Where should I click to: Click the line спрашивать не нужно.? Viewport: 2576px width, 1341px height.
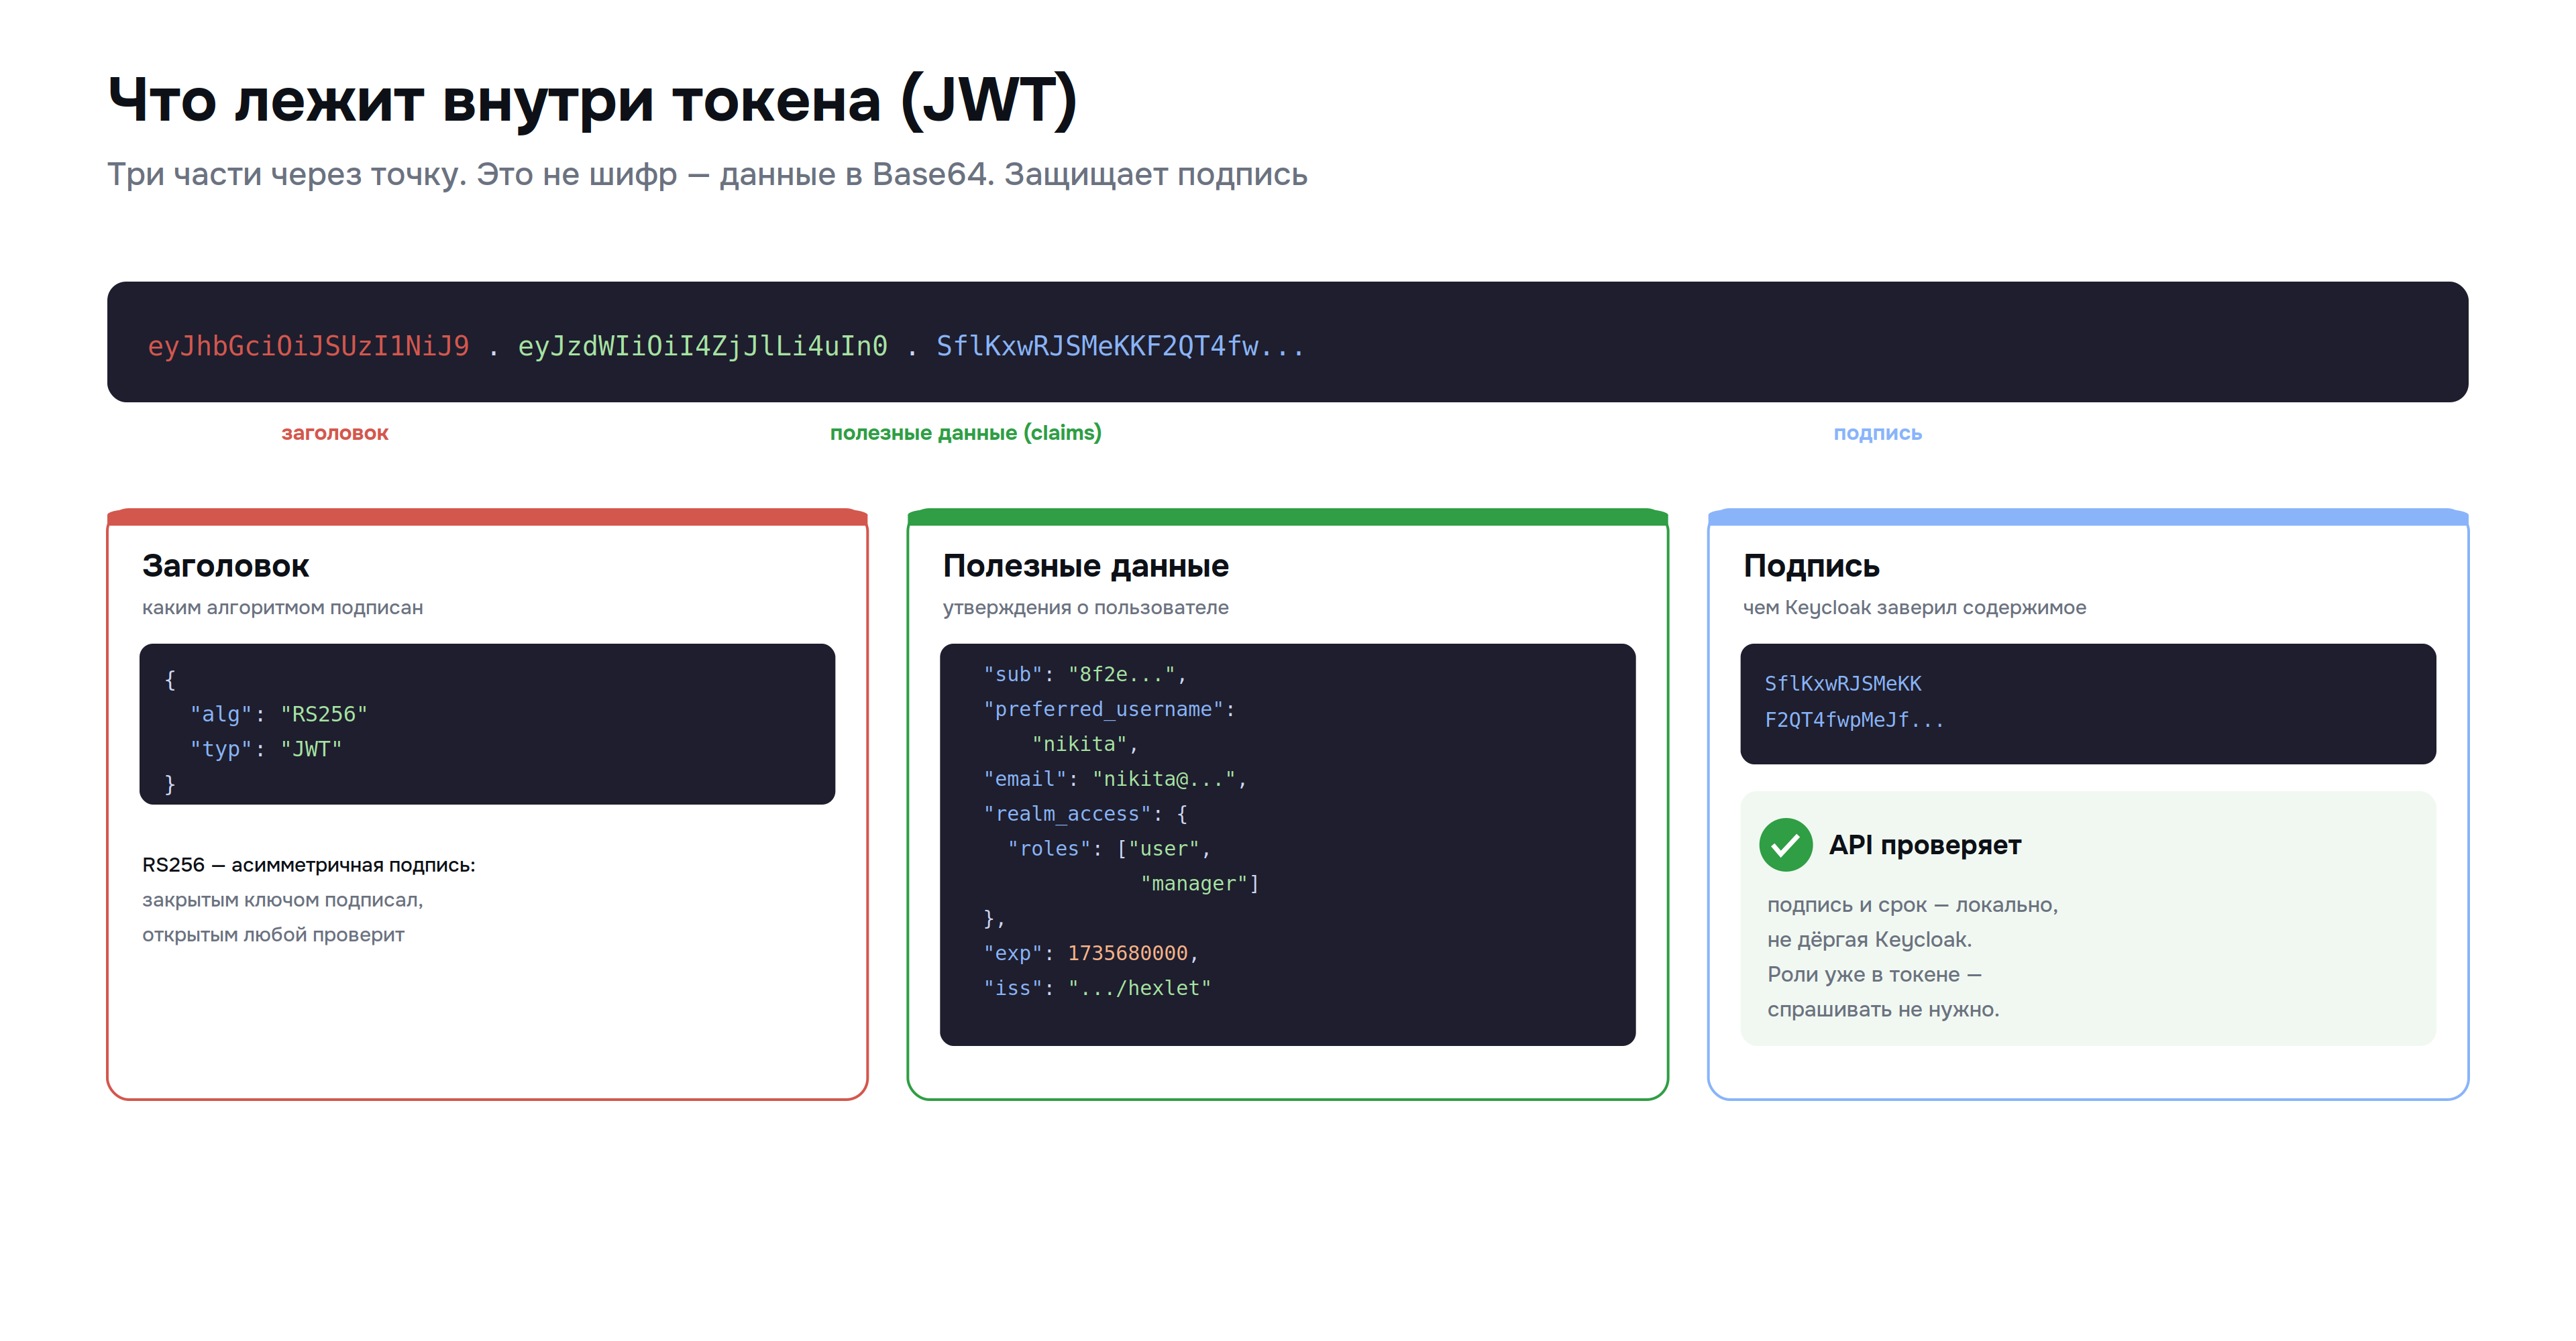pos(1883,1009)
